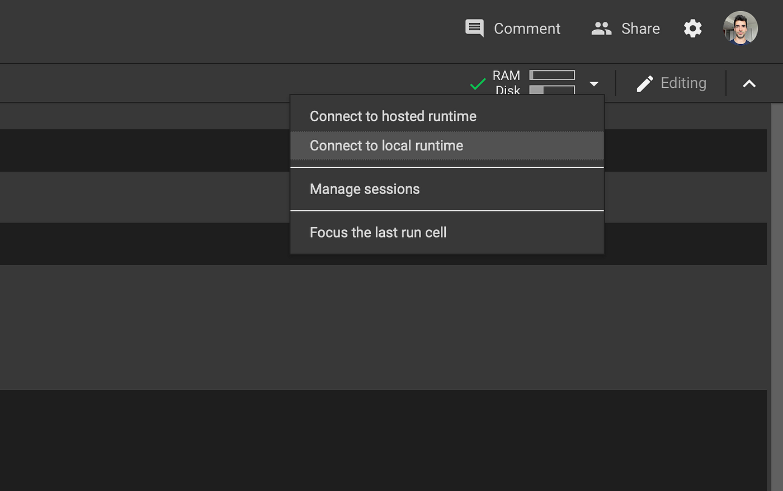Click the pencil icon beside Editing

[x=644, y=83]
